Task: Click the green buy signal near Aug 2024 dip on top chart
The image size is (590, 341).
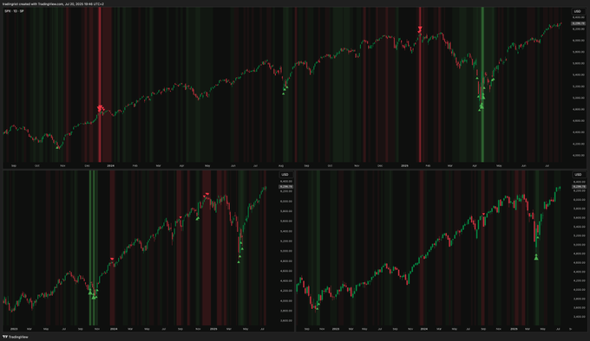Action: click(285, 90)
